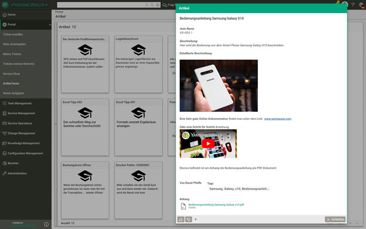
Task: Give the article a thumbs down
Action: [x=189, y=220]
